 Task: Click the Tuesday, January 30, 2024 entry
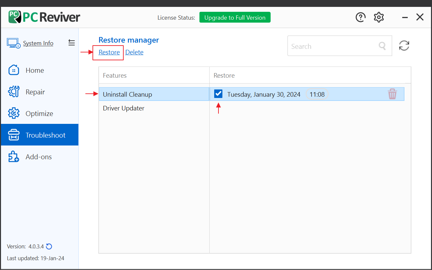click(x=264, y=94)
